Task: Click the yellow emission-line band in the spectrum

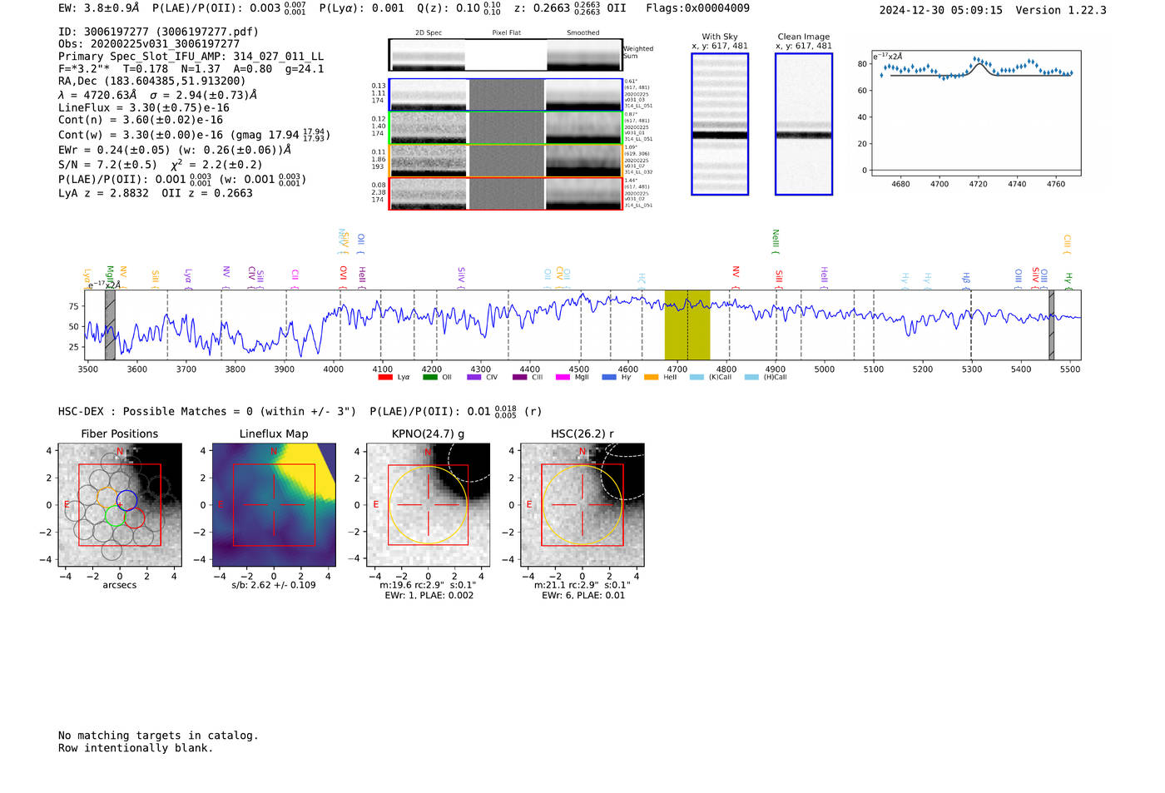Action: (x=687, y=325)
